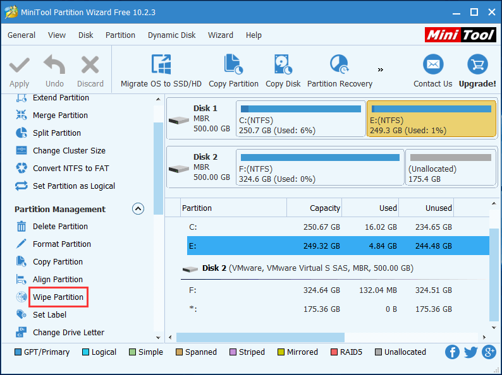The width and height of the screenshot is (502, 375).
Task: Click the Upgrade shopping cart icon
Action: click(x=477, y=64)
